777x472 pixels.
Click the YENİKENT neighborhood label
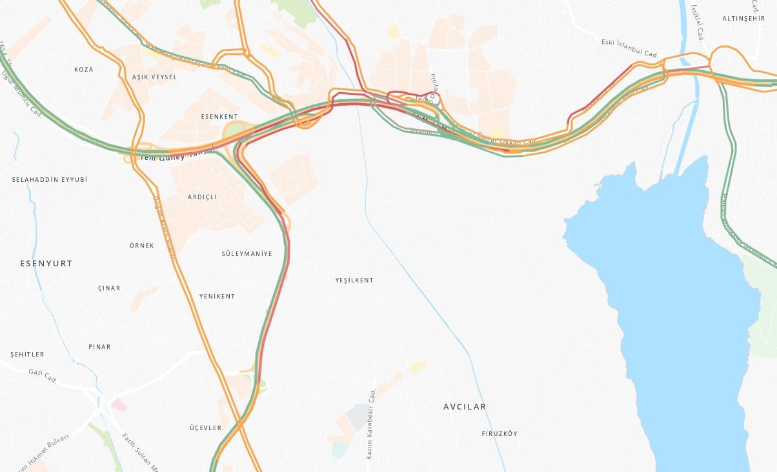[x=217, y=297]
